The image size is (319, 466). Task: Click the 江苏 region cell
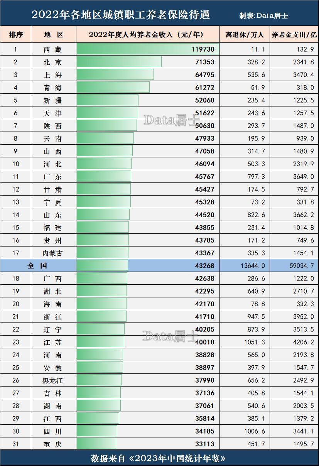53,342
